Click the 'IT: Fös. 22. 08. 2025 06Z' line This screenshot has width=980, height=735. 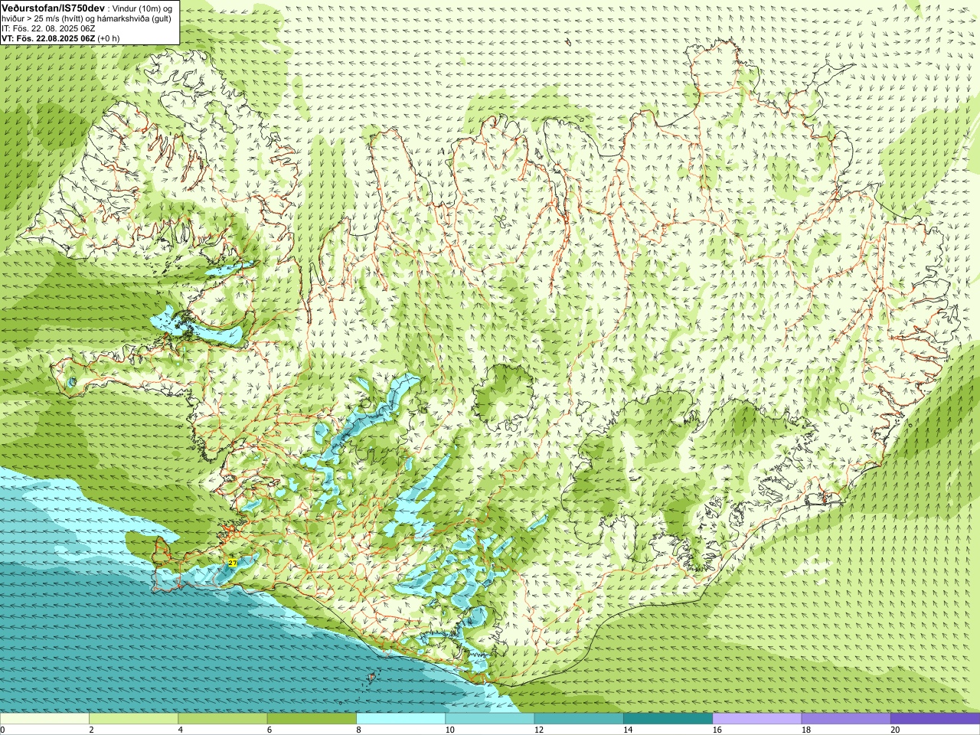[x=48, y=28]
